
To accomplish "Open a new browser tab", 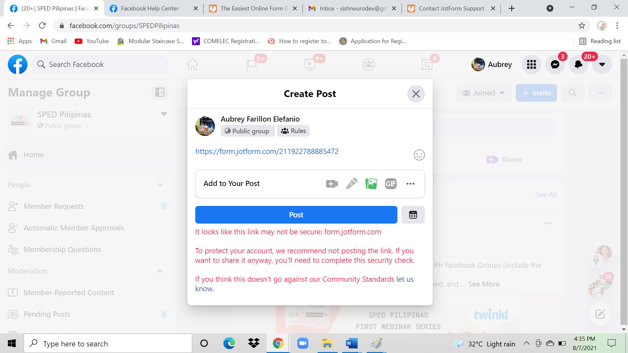I will (x=512, y=8).
